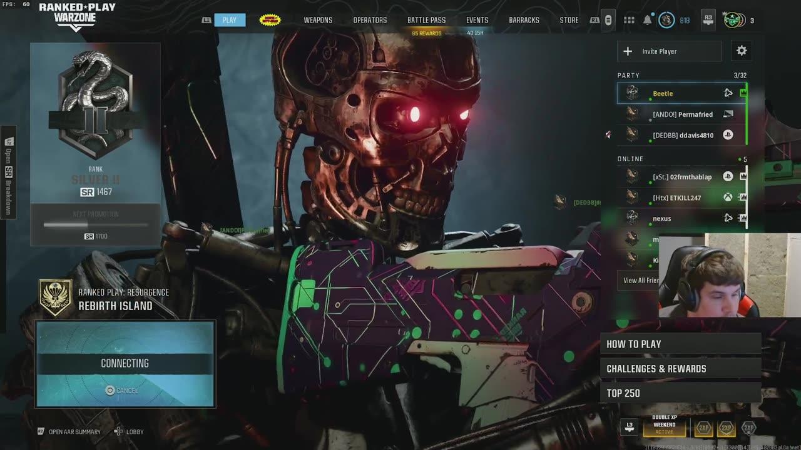801x450 pixels.
Task: Open HOW TO PLAY
Action: point(681,344)
